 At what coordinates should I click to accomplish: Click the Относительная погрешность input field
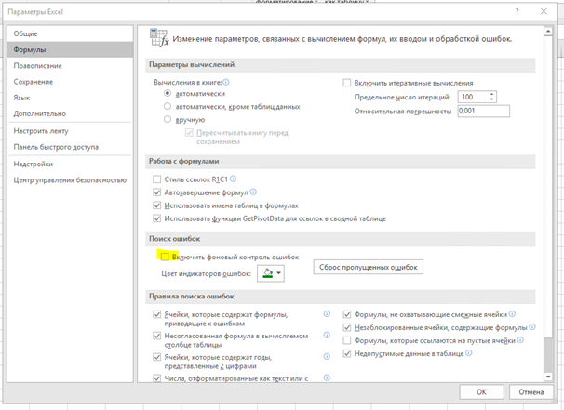[483, 111]
